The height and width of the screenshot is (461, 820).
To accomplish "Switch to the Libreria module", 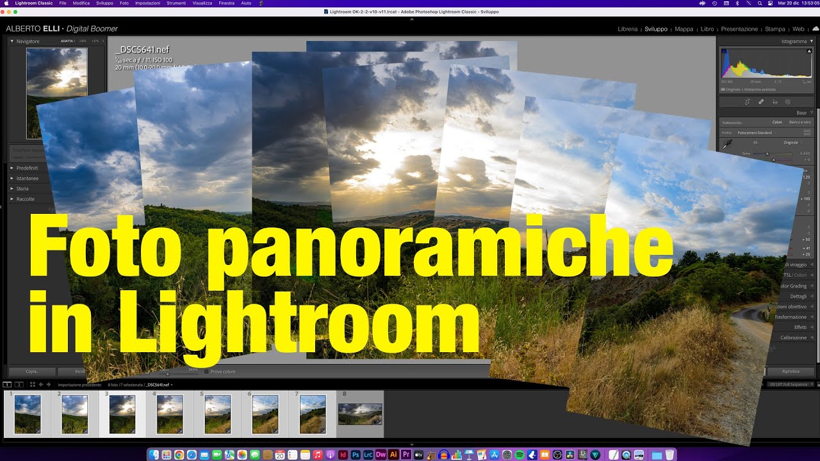I will [x=627, y=29].
